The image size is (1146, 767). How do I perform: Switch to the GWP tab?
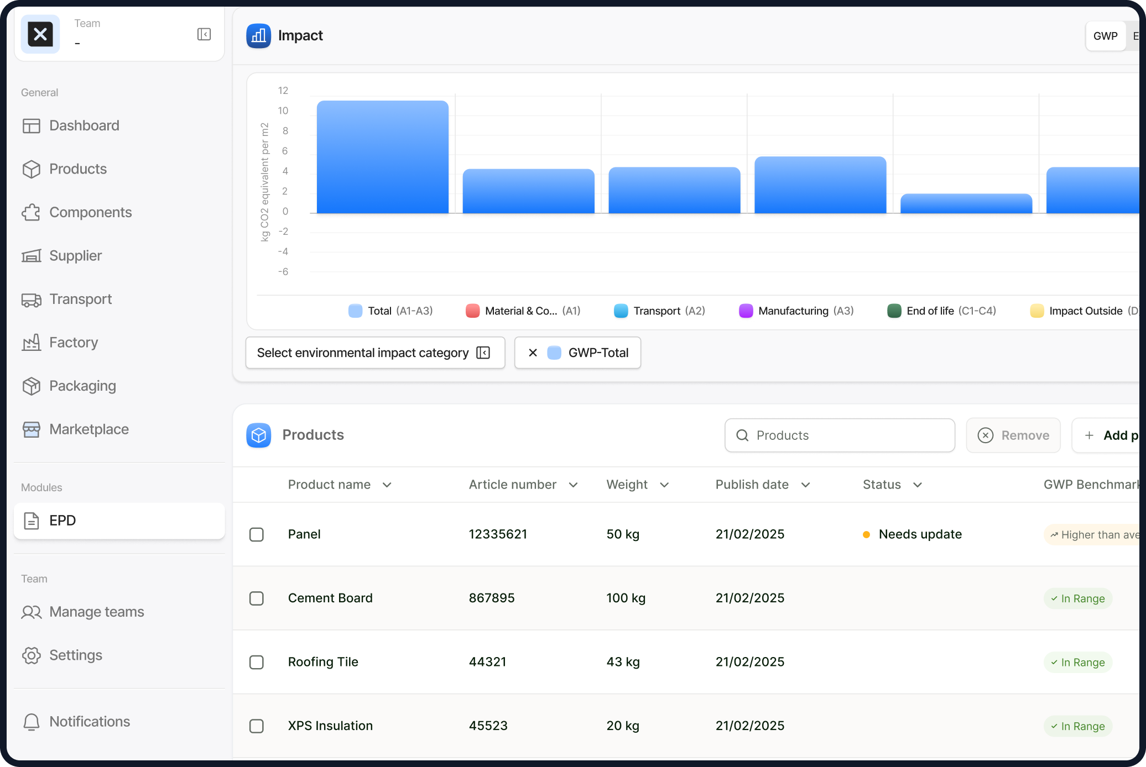(x=1105, y=35)
